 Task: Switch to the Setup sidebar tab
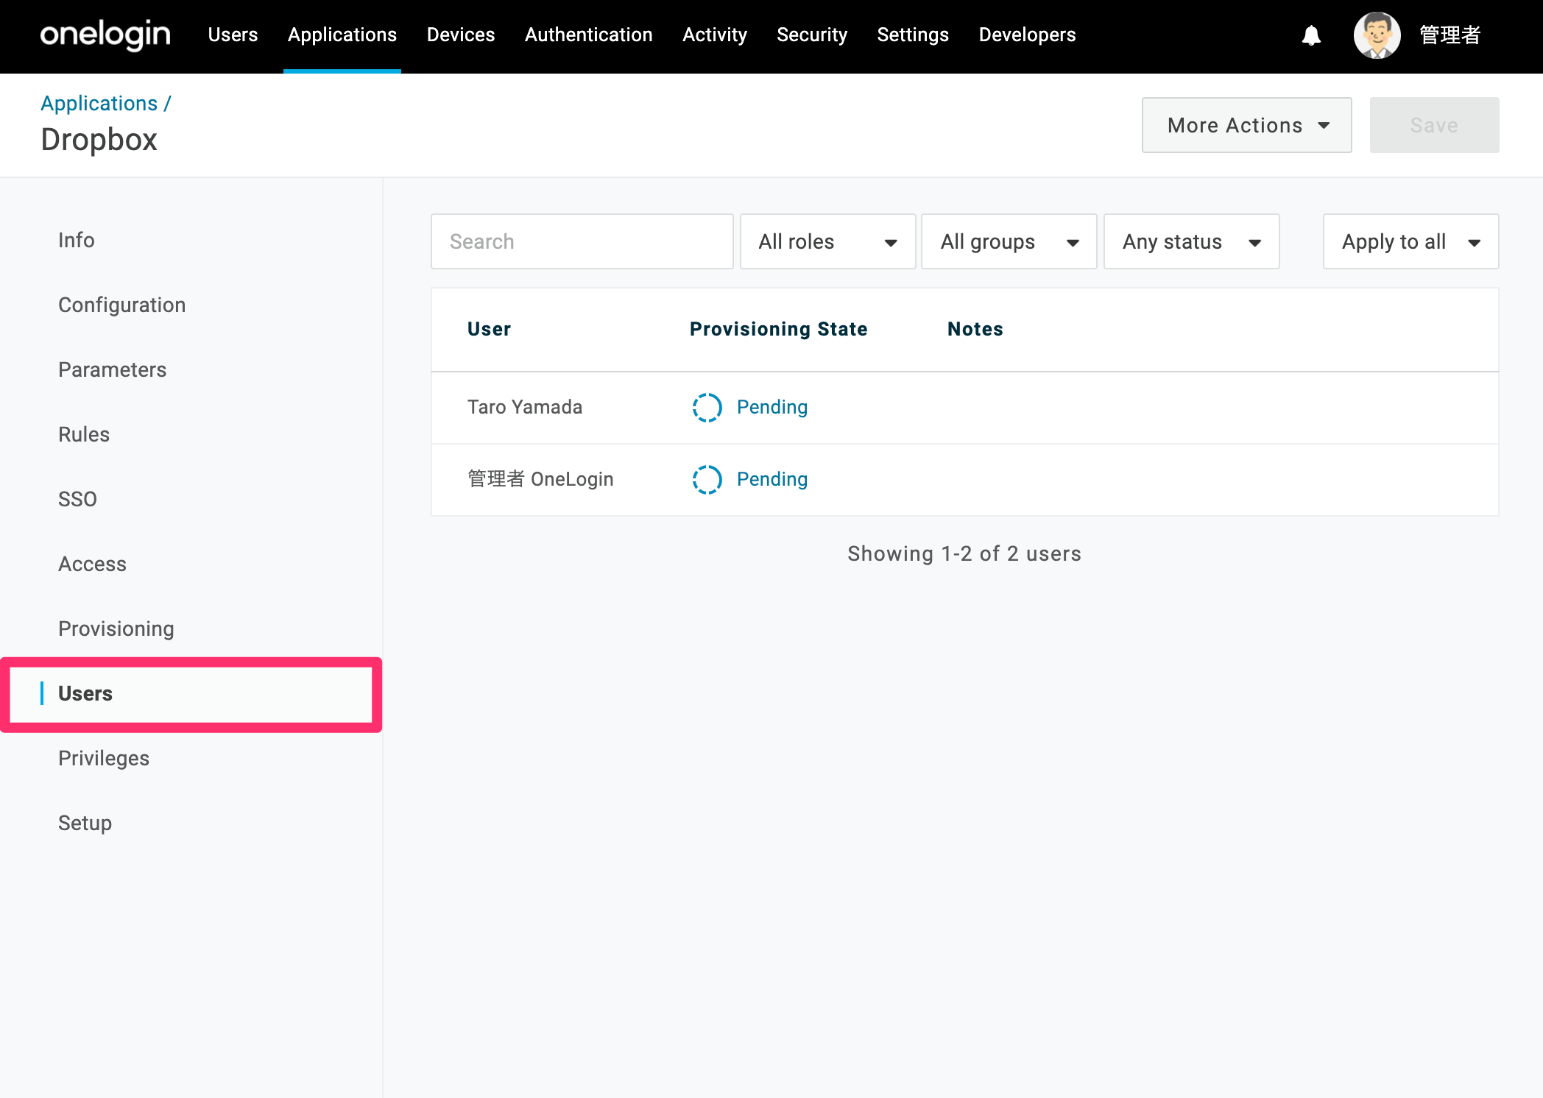[x=85, y=823]
